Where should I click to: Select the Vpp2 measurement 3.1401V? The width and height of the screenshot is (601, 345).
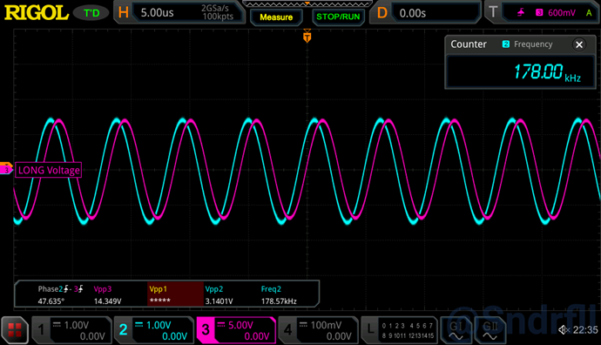coord(219,294)
